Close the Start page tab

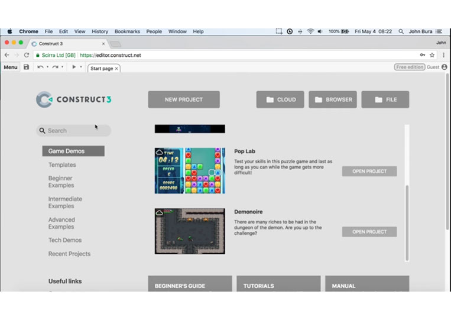pos(116,69)
